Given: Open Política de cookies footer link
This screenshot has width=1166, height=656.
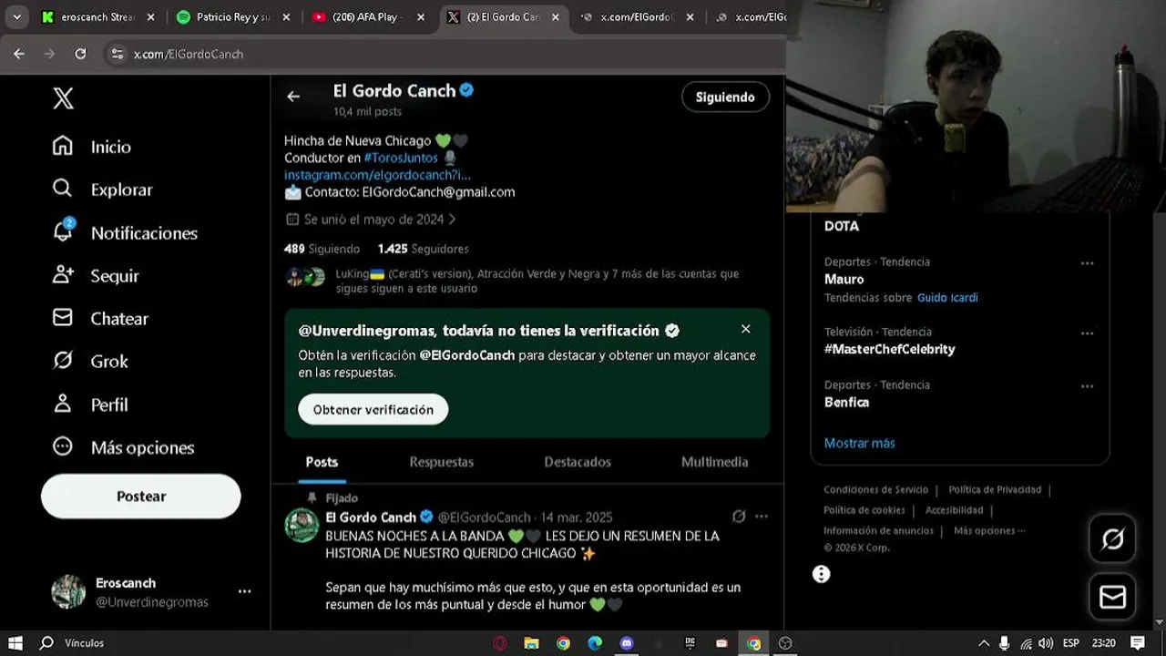Looking at the screenshot, I should (x=864, y=510).
